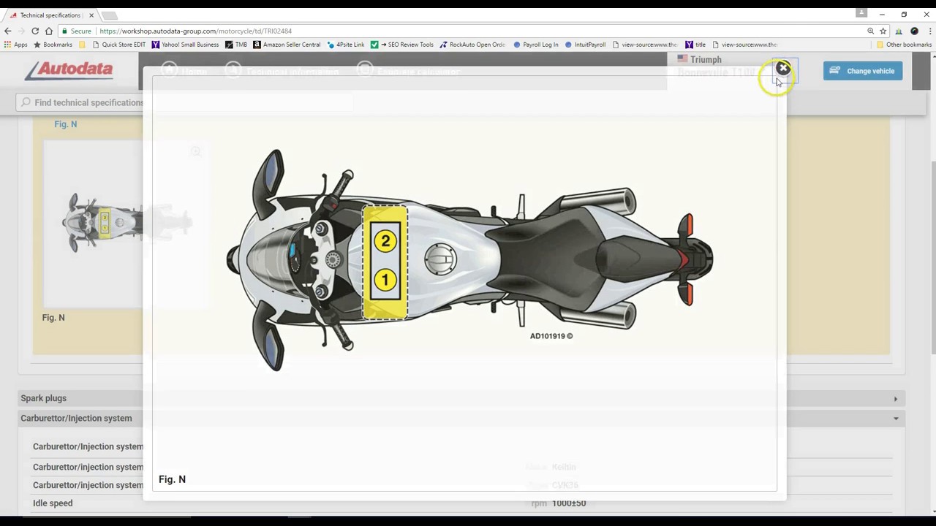Click the 1000±50 rpm value
The image size is (936, 526).
coord(569,503)
